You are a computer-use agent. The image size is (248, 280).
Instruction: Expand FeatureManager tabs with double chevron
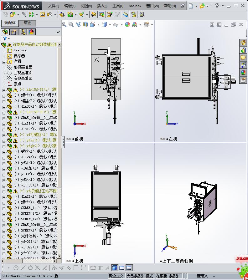click(x=58, y=32)
